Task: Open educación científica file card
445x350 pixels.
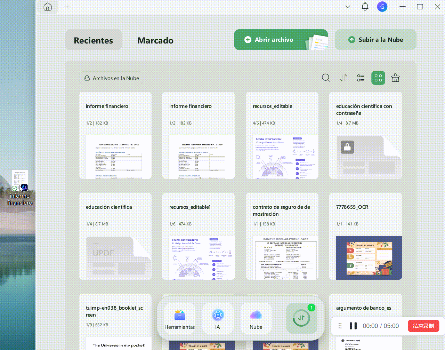Action: point(115,236)
